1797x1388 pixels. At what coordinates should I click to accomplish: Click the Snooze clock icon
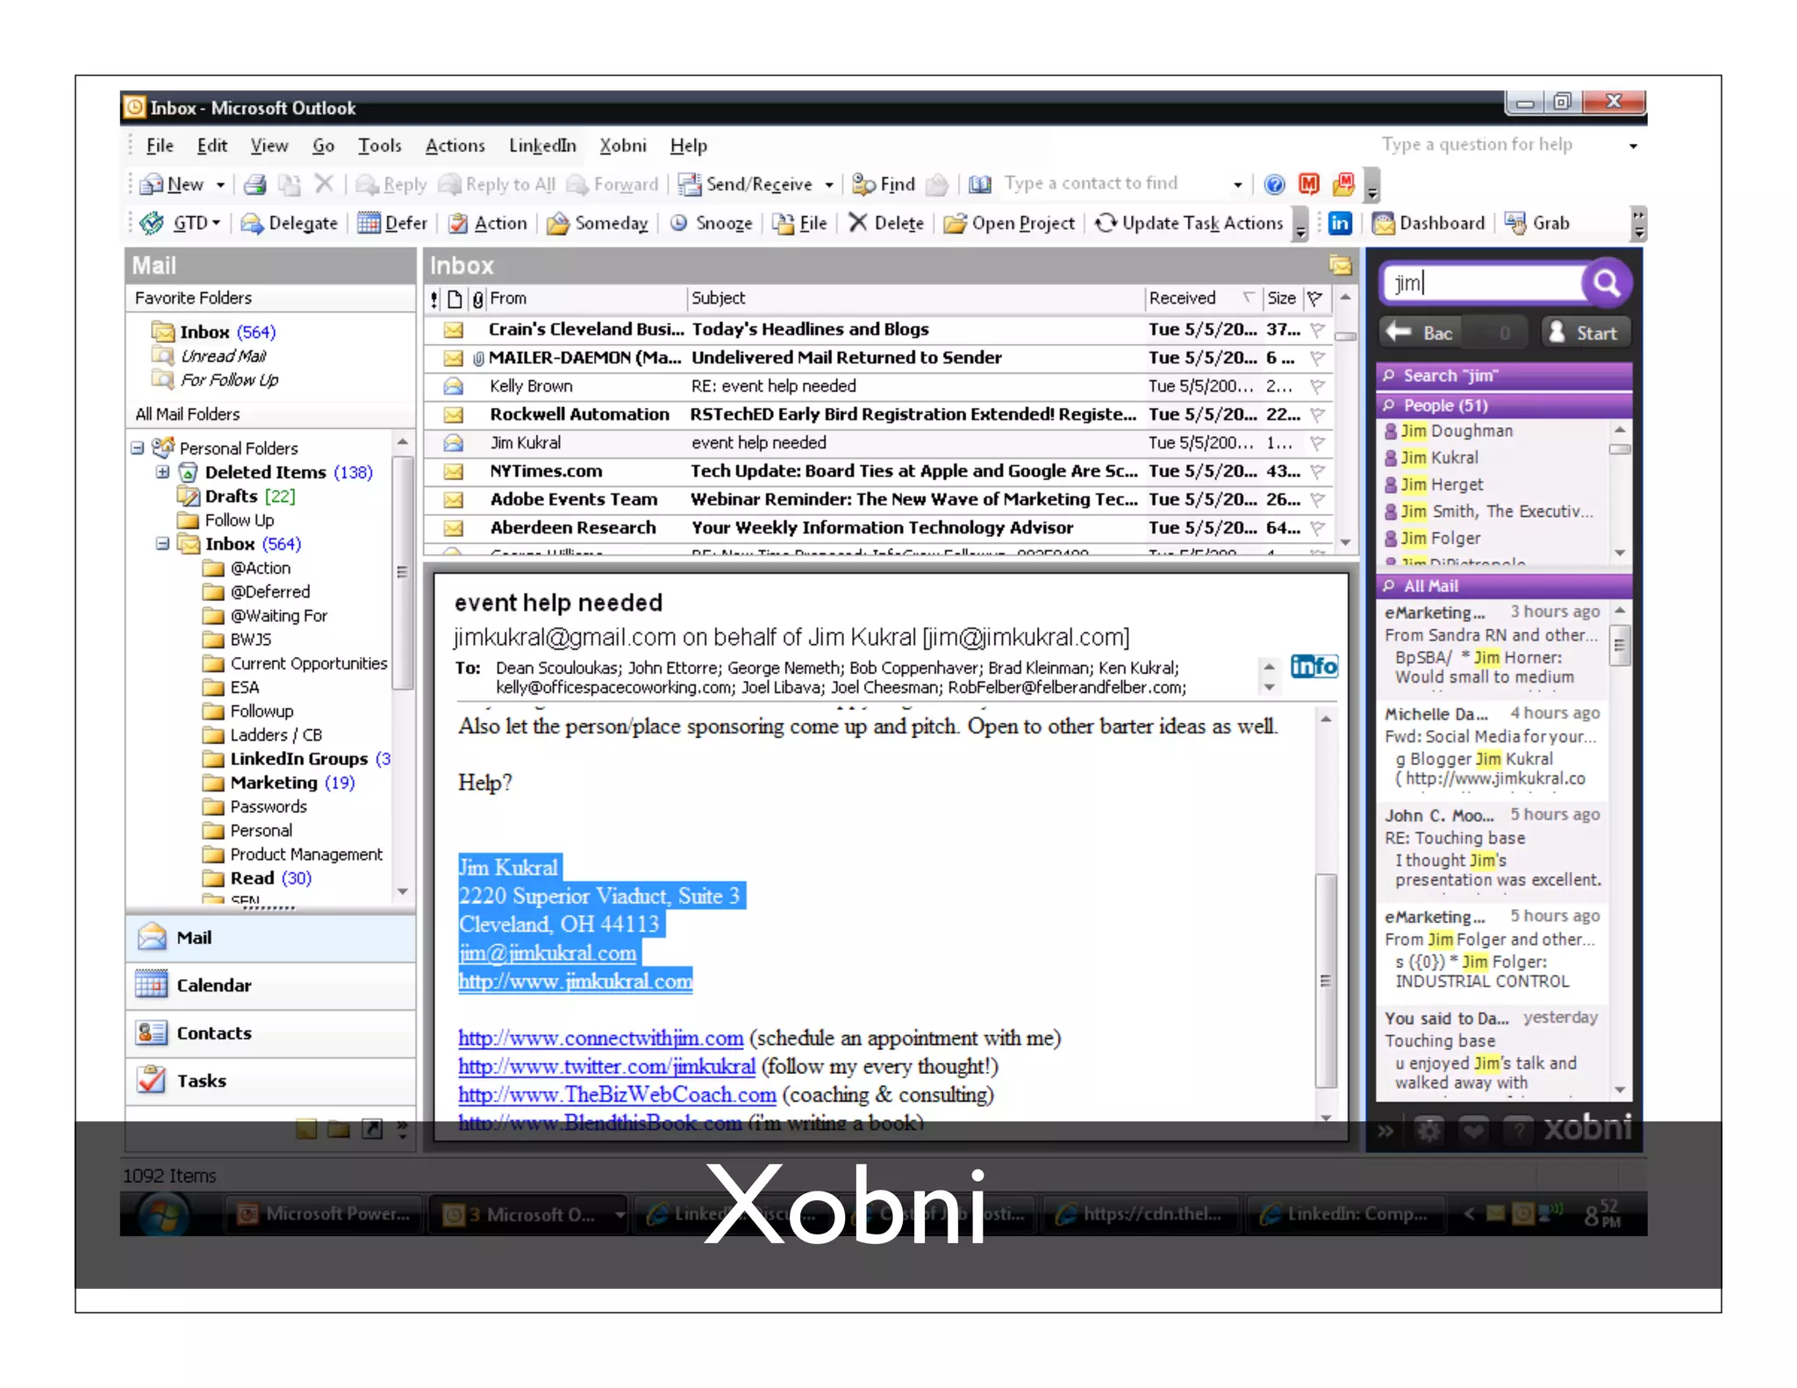(x=678, y=223)
